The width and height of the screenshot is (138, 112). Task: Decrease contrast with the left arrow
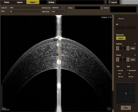coord(118,60)
